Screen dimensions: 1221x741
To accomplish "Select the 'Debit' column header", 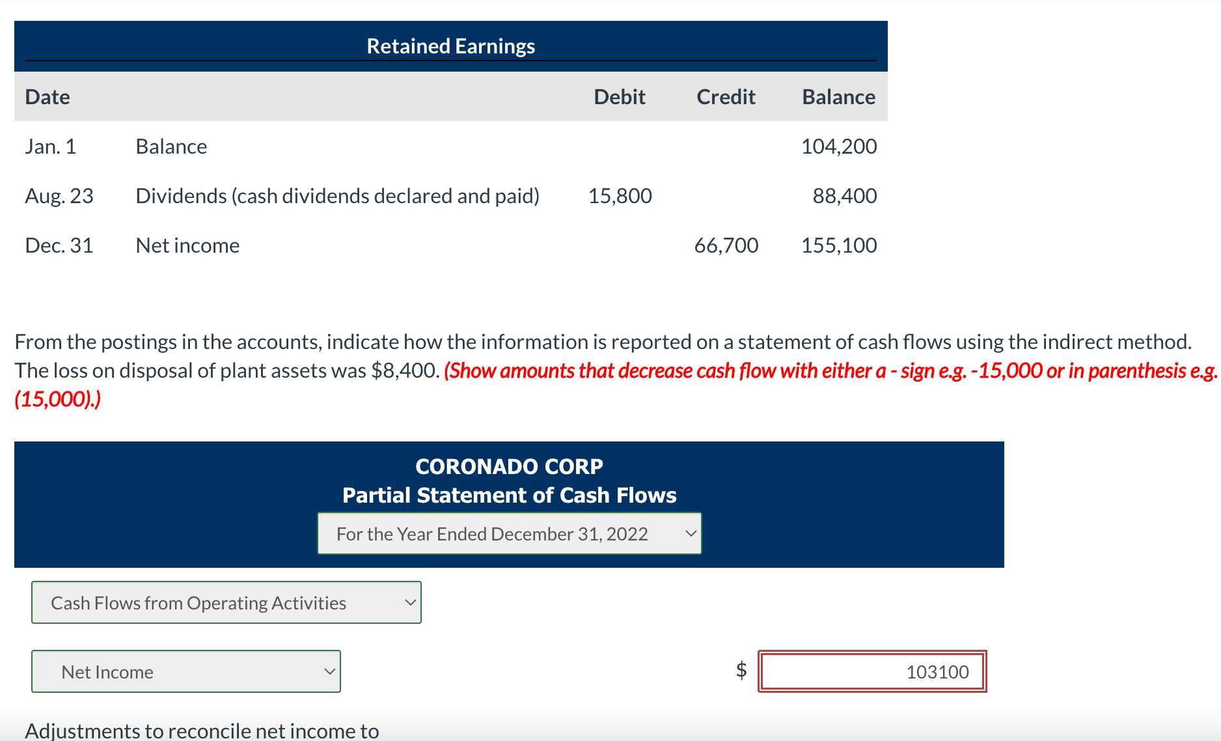I will 620,97.
